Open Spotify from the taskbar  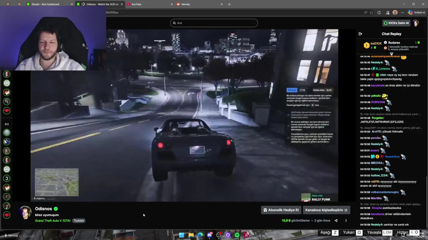click(237, 235)
